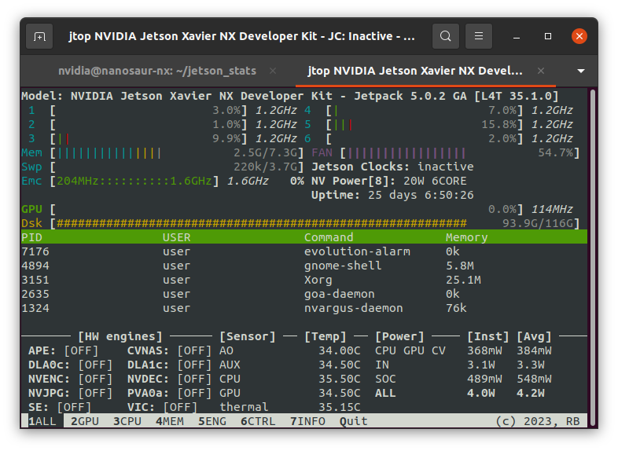
Task: Click Jetson Clocks inactive status
Action: 392,167
